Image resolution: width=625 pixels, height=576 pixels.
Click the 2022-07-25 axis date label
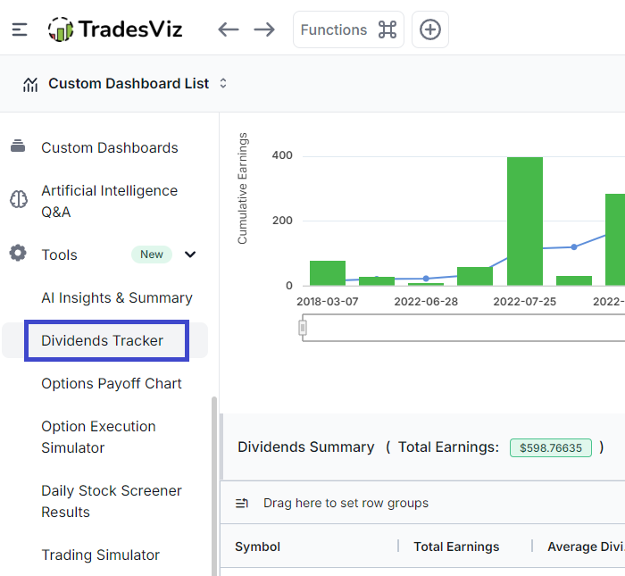click(x=525, y=302)
